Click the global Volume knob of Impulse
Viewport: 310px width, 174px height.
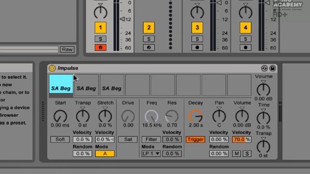(x=263, y=89)
